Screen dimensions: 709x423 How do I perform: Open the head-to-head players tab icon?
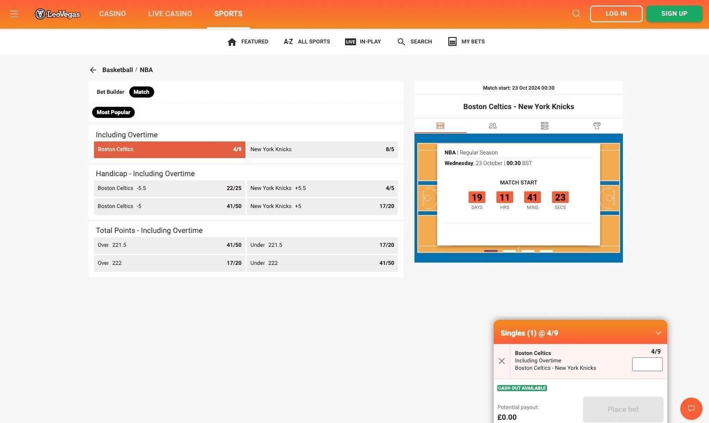493,126
